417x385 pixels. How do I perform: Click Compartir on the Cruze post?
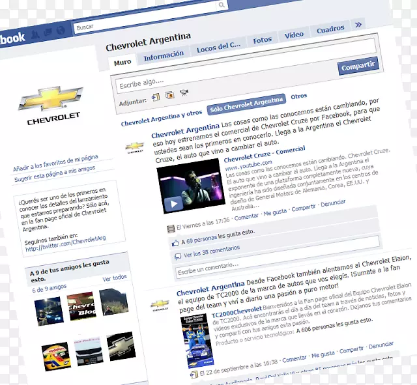click(x=304, y=208)
